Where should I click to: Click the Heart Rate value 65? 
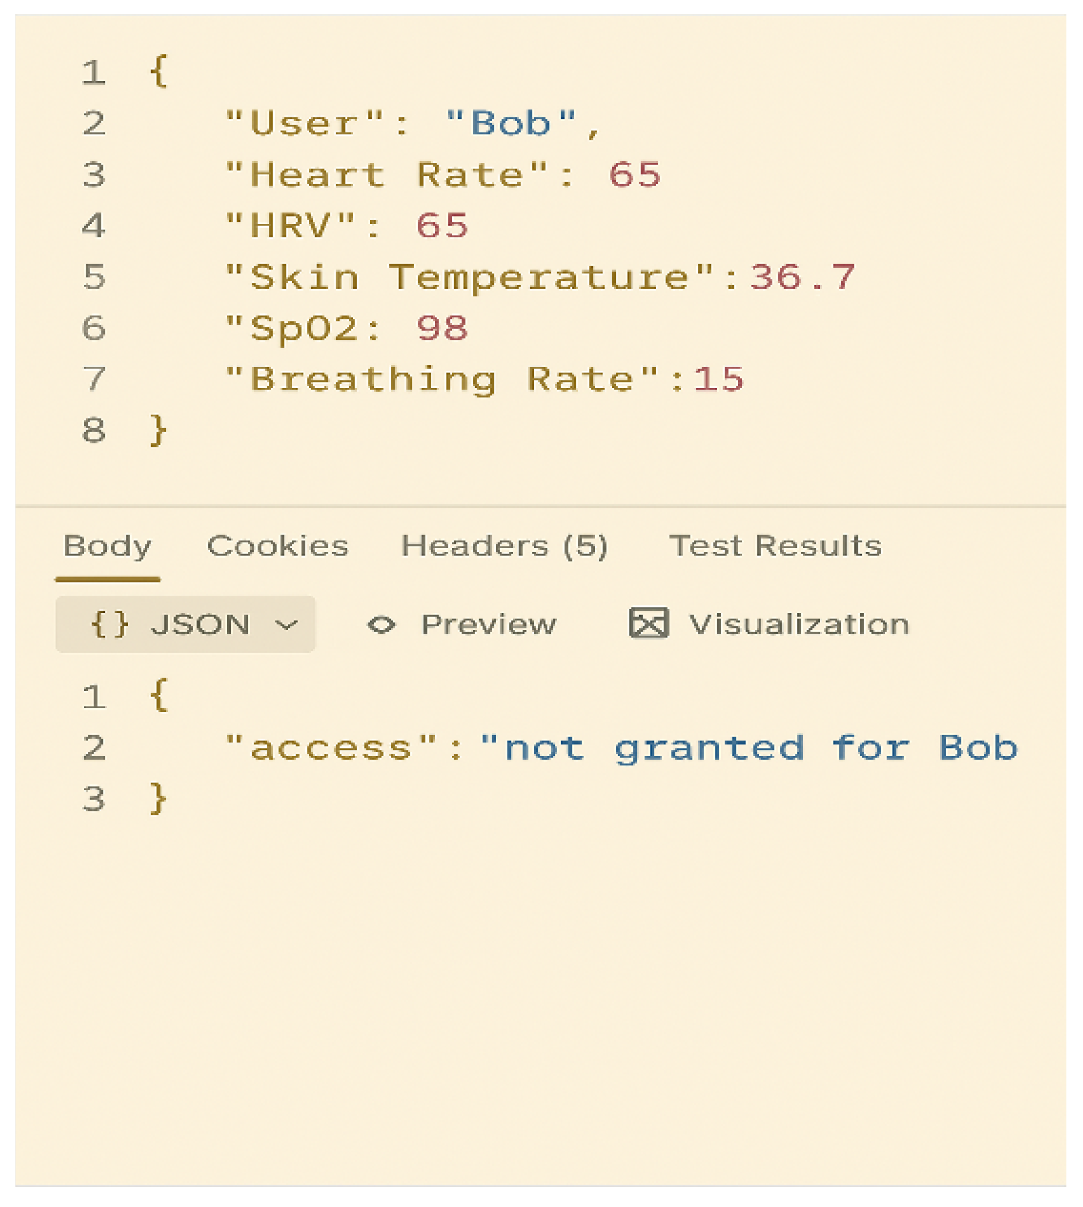[634, 175]
